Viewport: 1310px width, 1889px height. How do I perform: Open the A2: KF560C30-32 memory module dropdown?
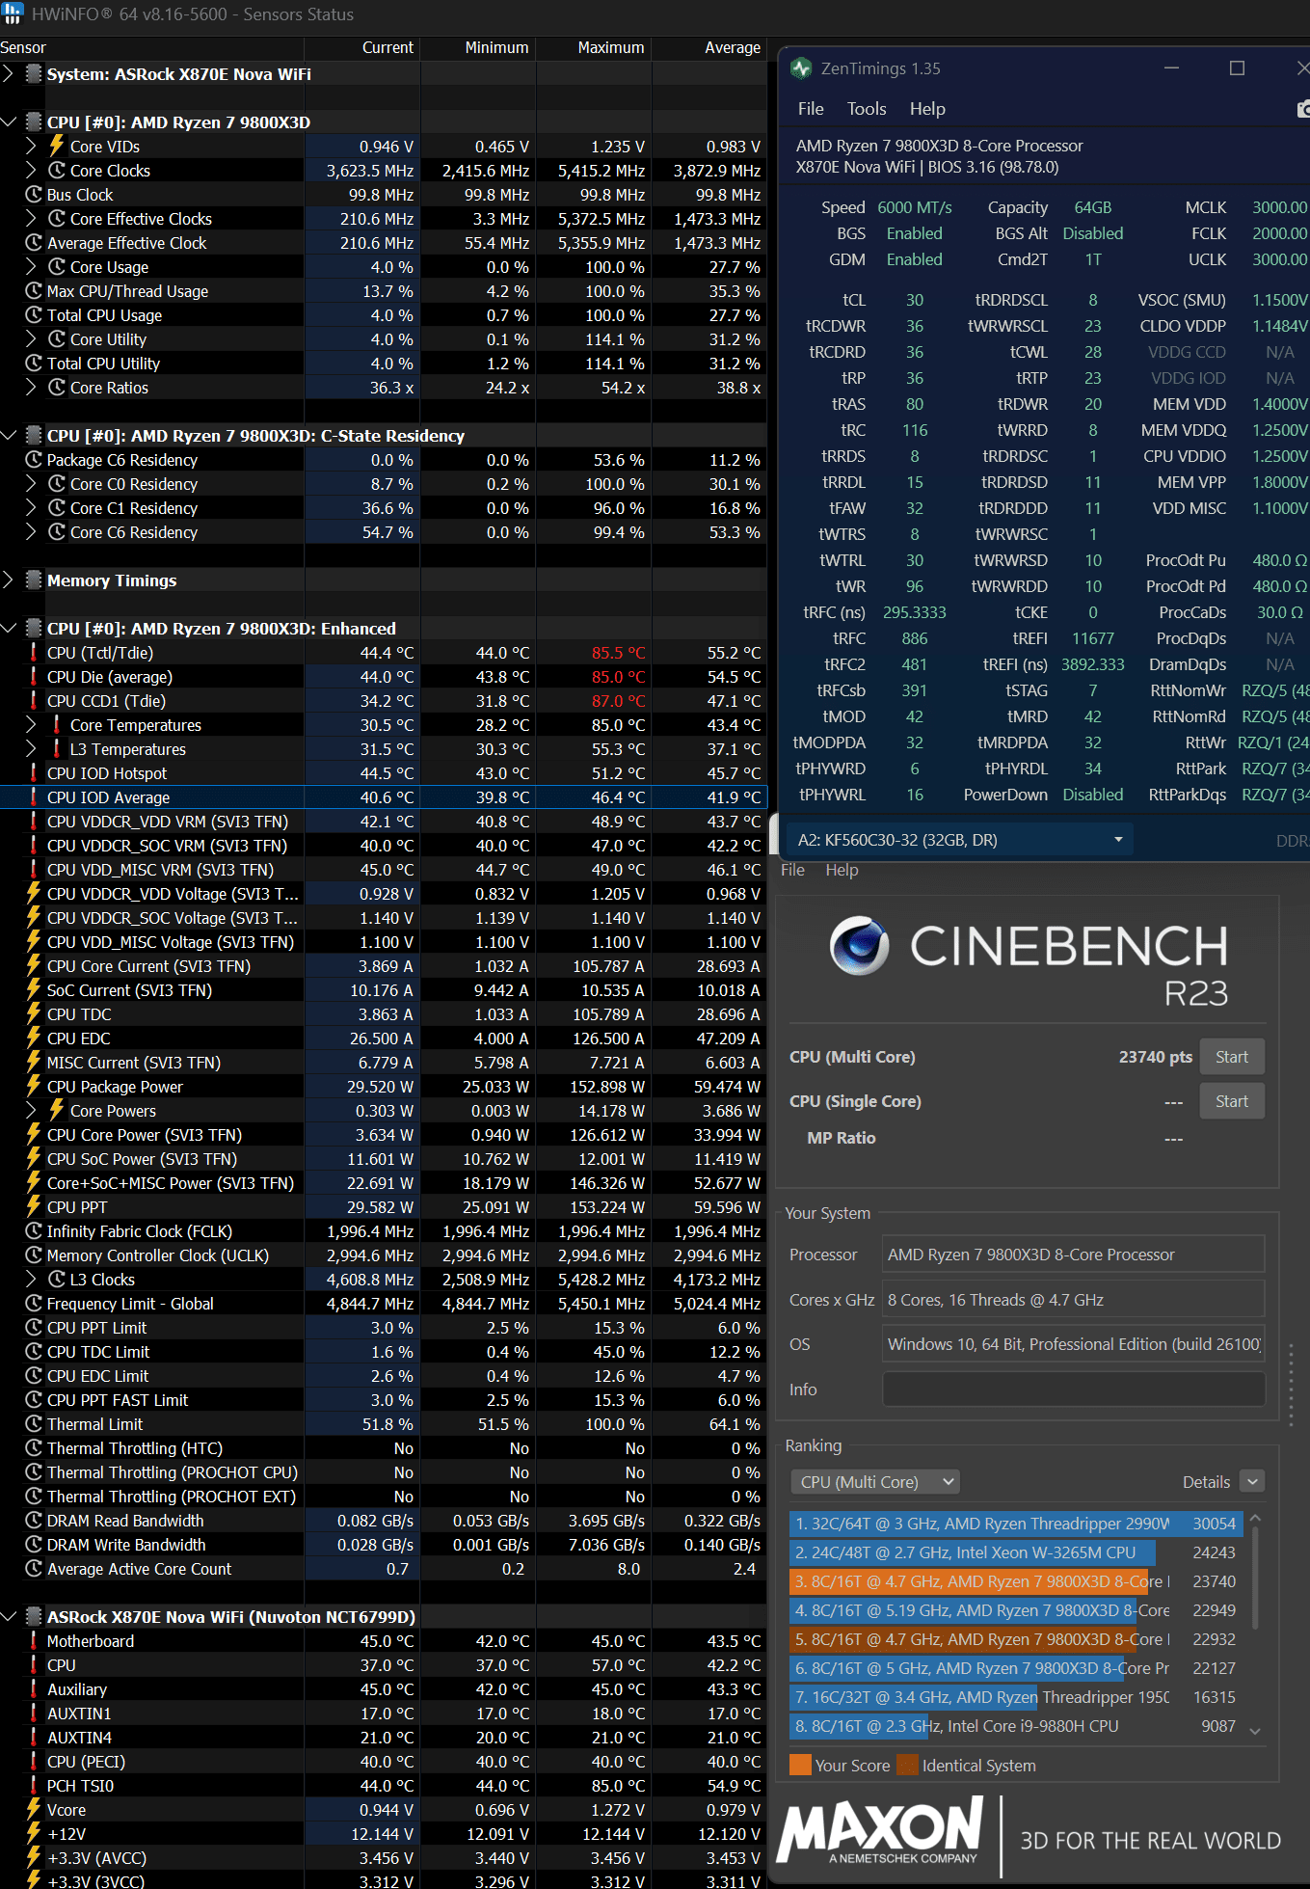[959, 840]
